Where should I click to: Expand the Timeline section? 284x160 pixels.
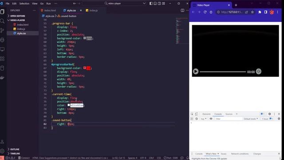15,153
